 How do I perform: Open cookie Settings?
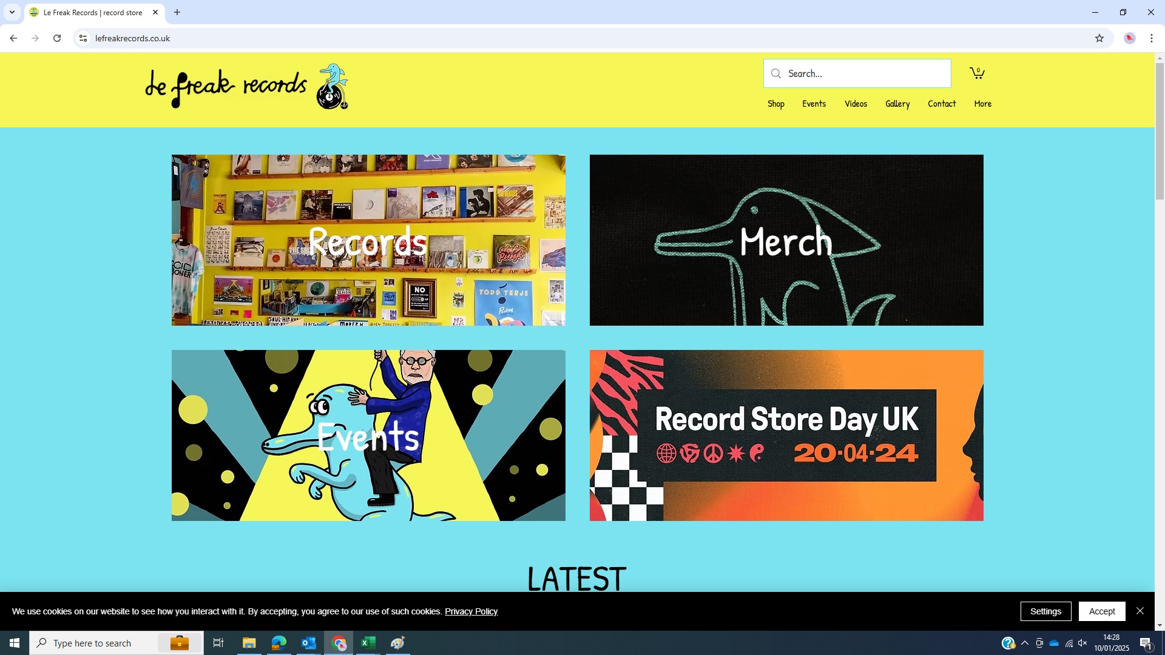pyautogui.click(x=1045, y=611)
